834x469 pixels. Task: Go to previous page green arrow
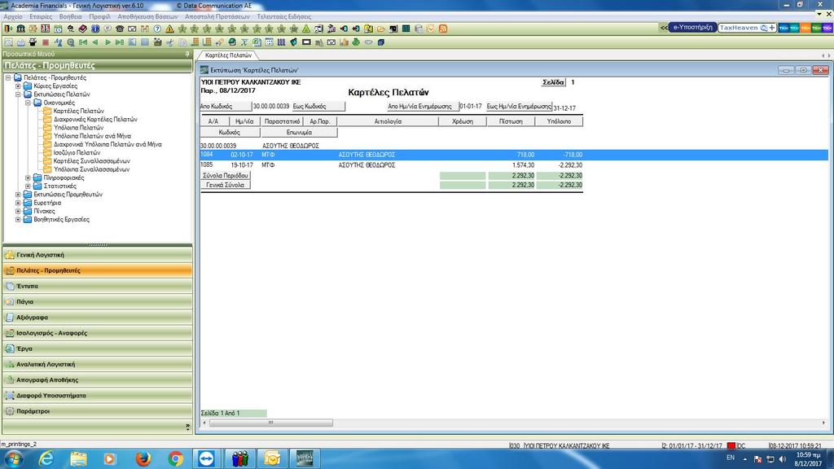95,42
